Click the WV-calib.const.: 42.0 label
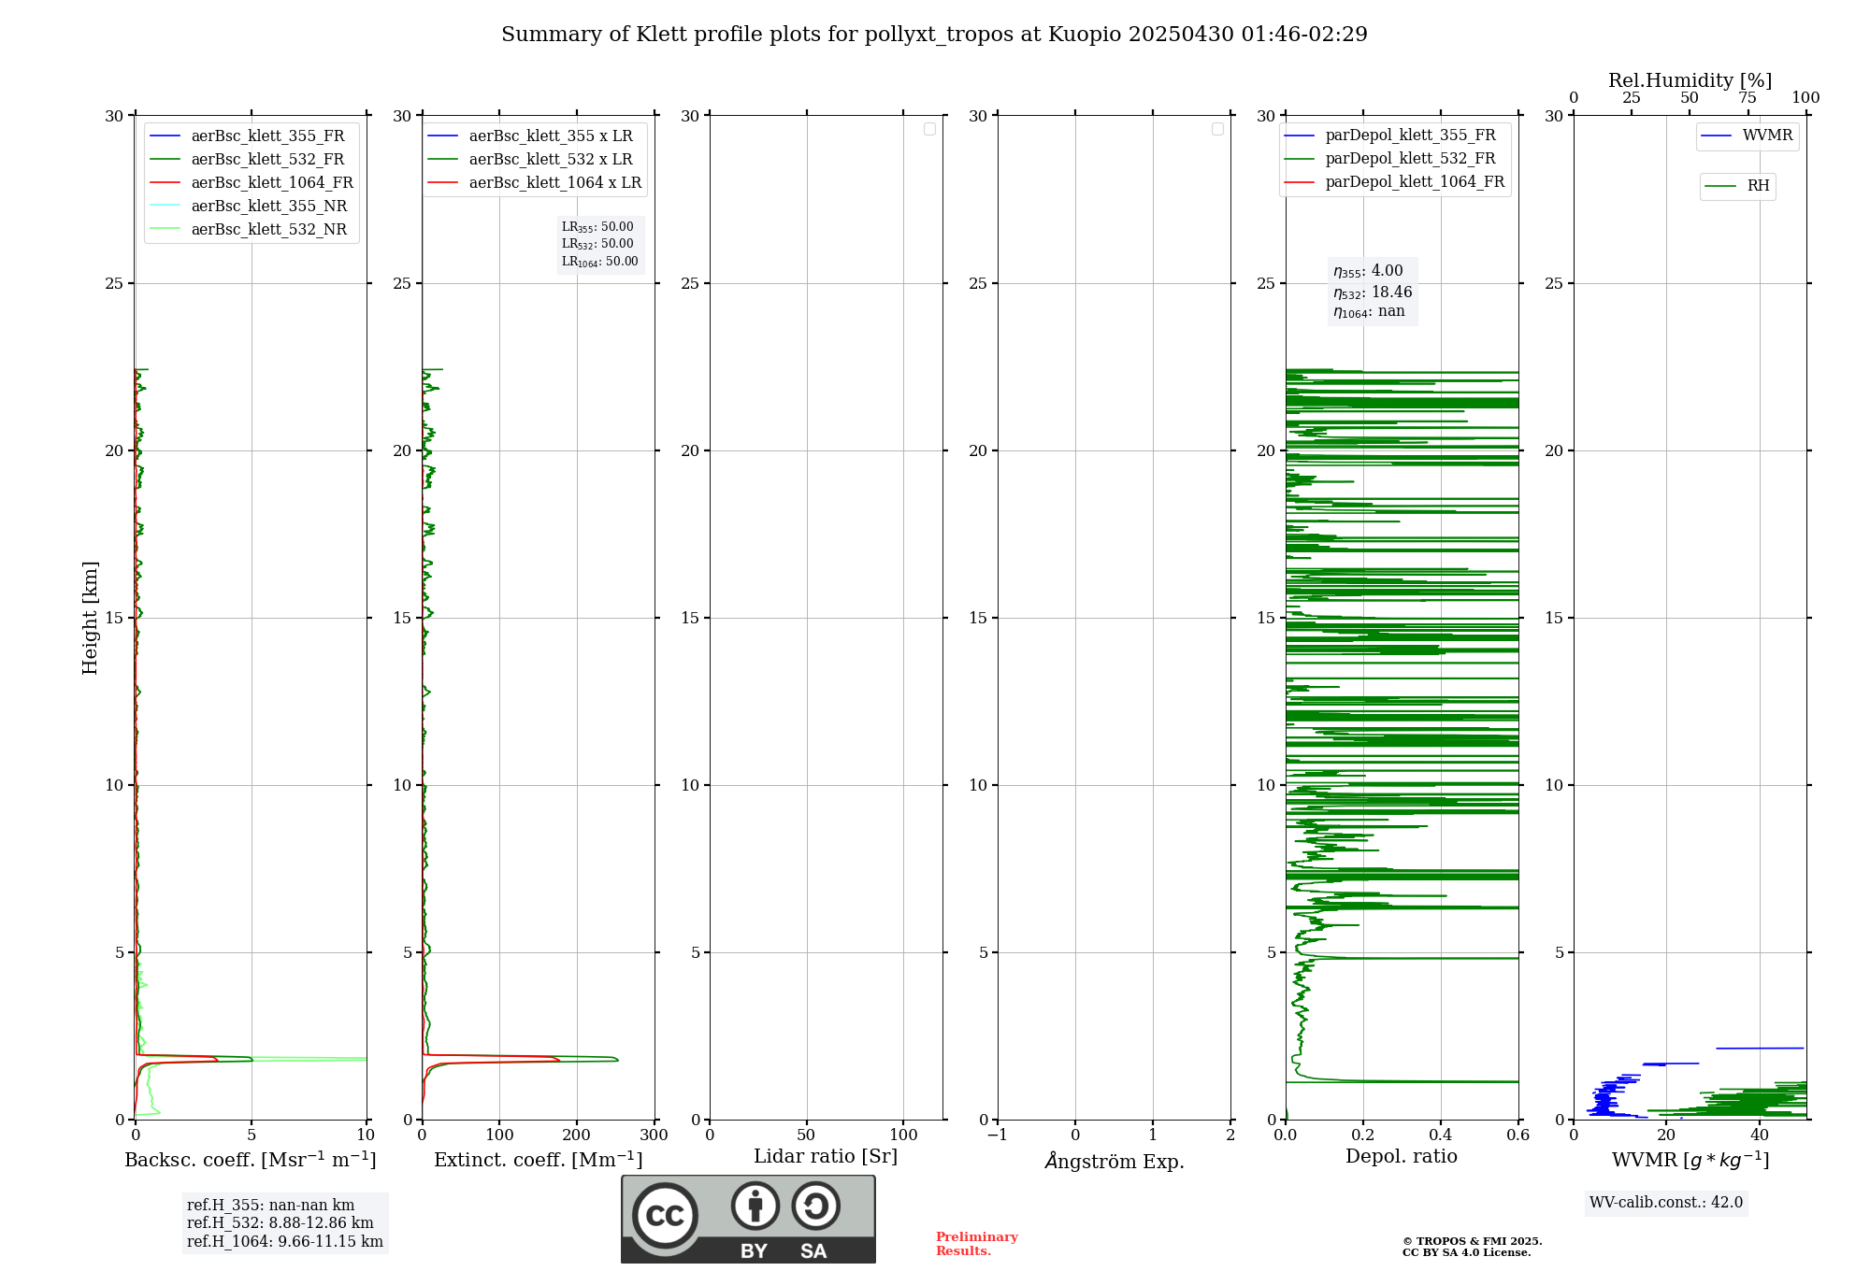 coord(1666,1203)
